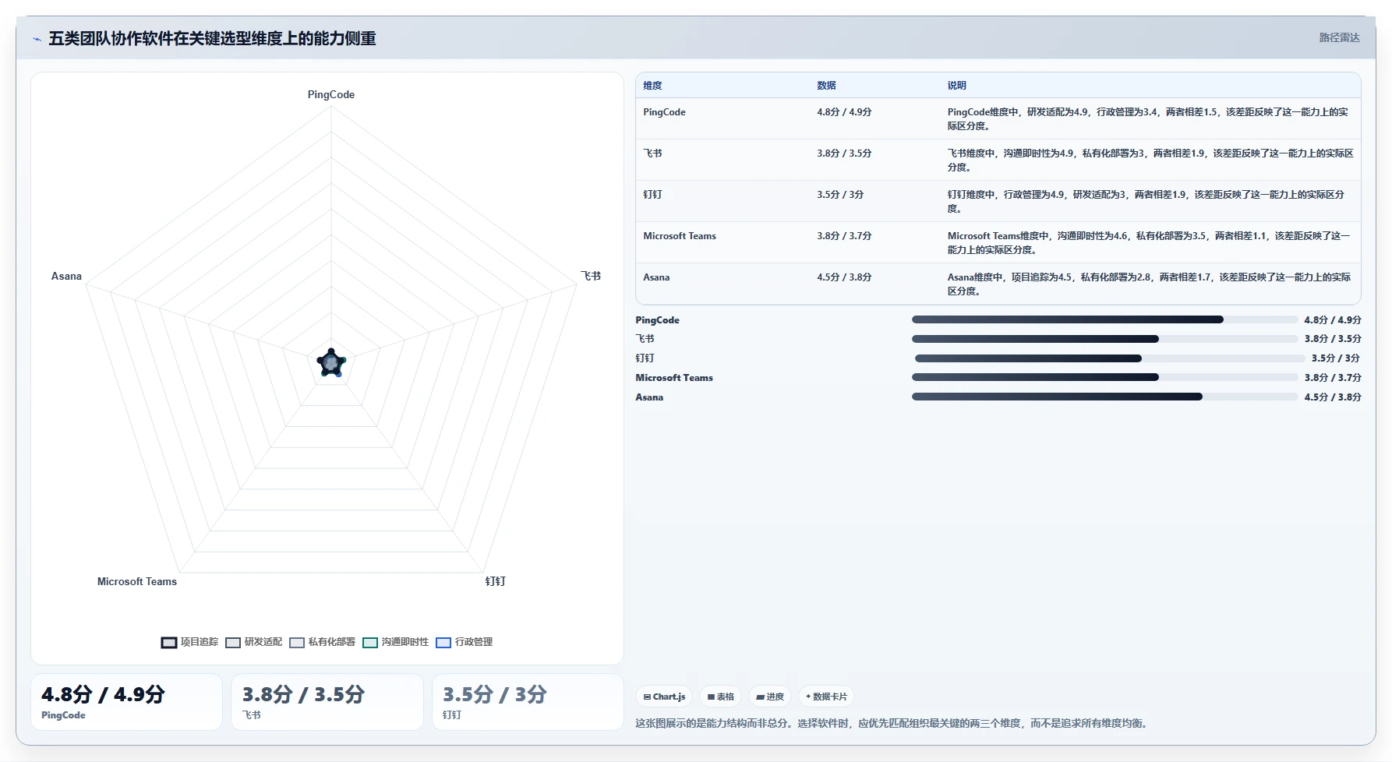Click the header icon beside the dashboard title
Screen dimensions: 1392x762
[x=37, y=39]
